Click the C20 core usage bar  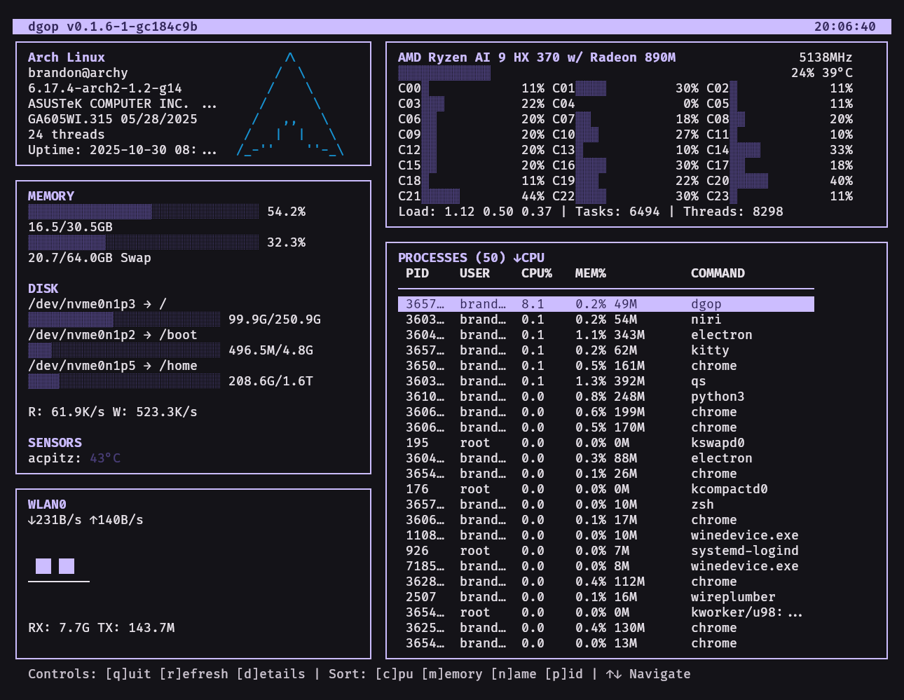749,181
